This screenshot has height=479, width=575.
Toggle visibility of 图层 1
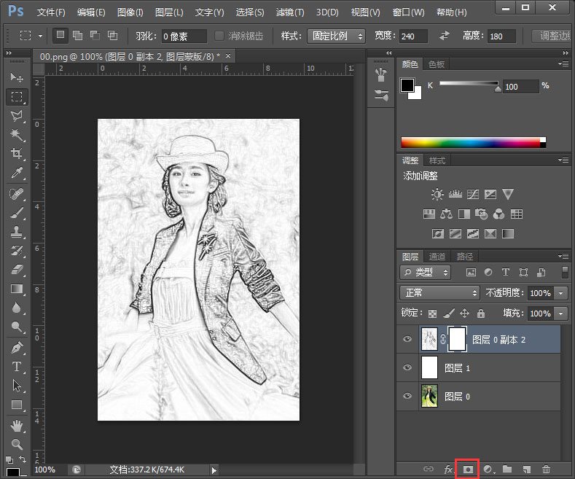point(407,368)
